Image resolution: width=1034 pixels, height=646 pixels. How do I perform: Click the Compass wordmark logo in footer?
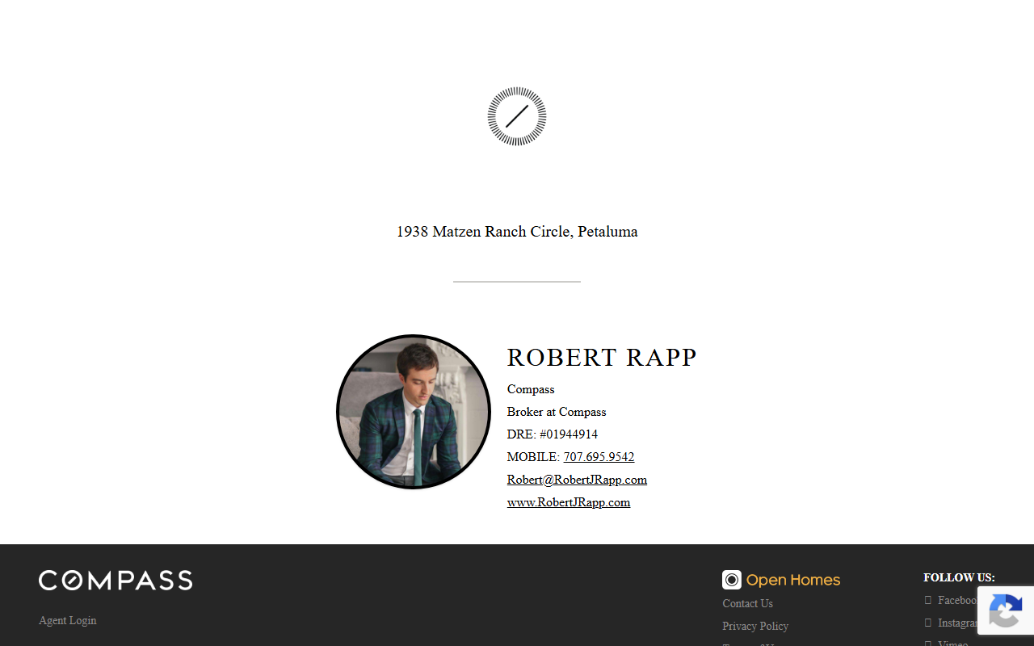tap(116, 581)
